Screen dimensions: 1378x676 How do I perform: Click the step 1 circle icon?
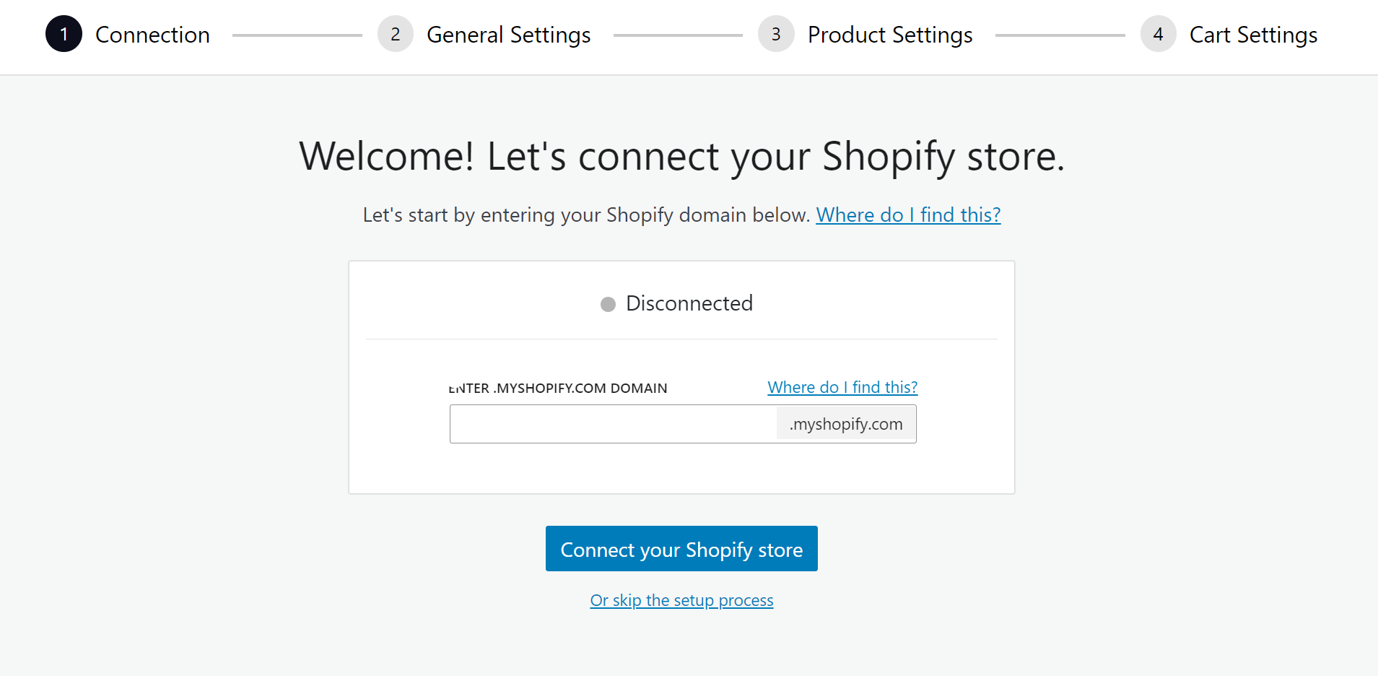point(64,34)
